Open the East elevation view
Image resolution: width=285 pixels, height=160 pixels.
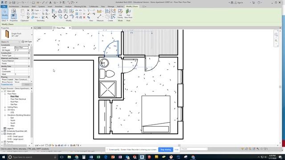tap(12, 118)
